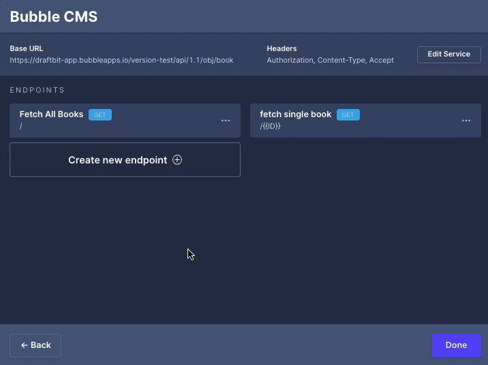The height and width of the screenshot is (365, 488).
Task: Click the Base URL label
Action: coord(27,48)
